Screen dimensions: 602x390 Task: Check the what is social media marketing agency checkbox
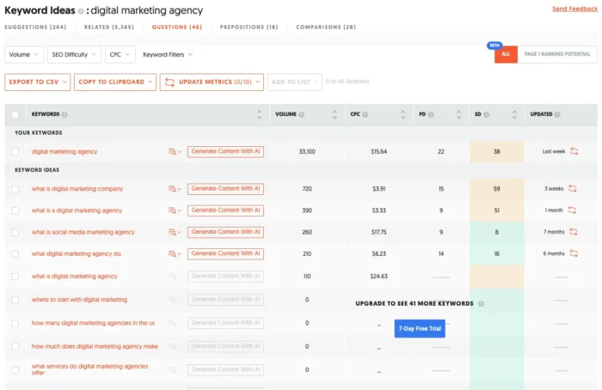pos(15,233)
